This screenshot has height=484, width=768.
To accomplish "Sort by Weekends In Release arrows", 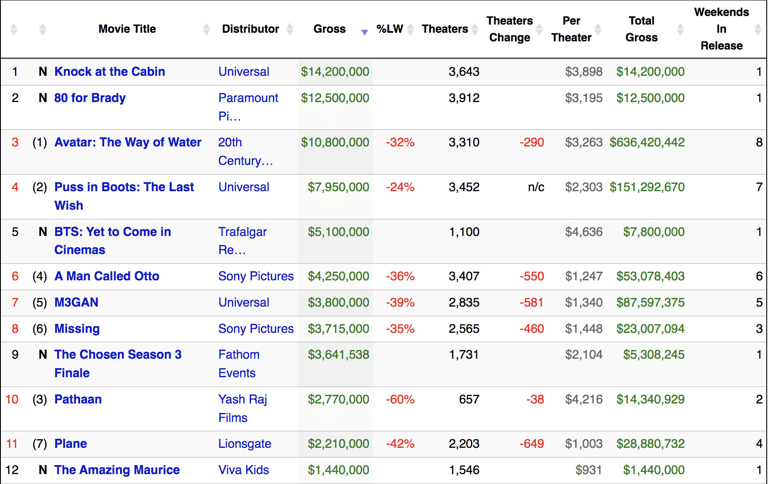I will 758,29.
